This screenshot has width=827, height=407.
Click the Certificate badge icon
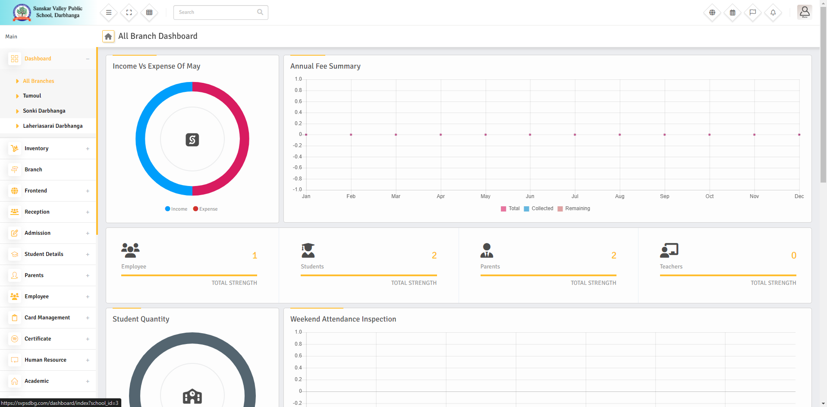pos(15,339)
